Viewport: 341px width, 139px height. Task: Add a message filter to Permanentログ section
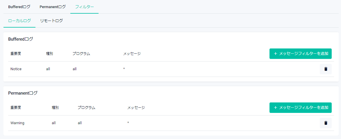[301, 108]
